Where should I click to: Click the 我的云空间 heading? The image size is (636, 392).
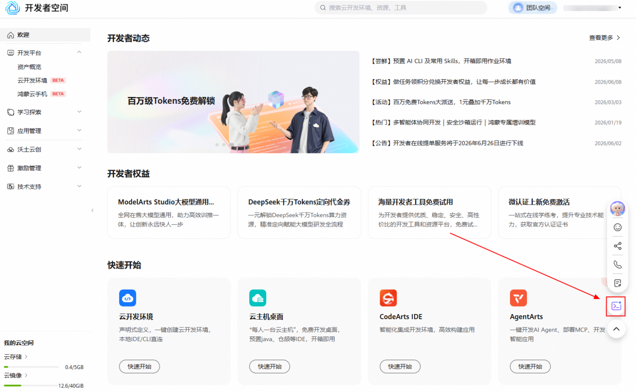pos(19,343)
